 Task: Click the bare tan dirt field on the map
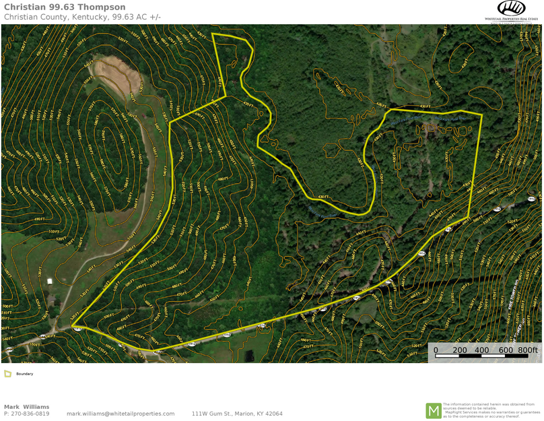pos(118,73)
